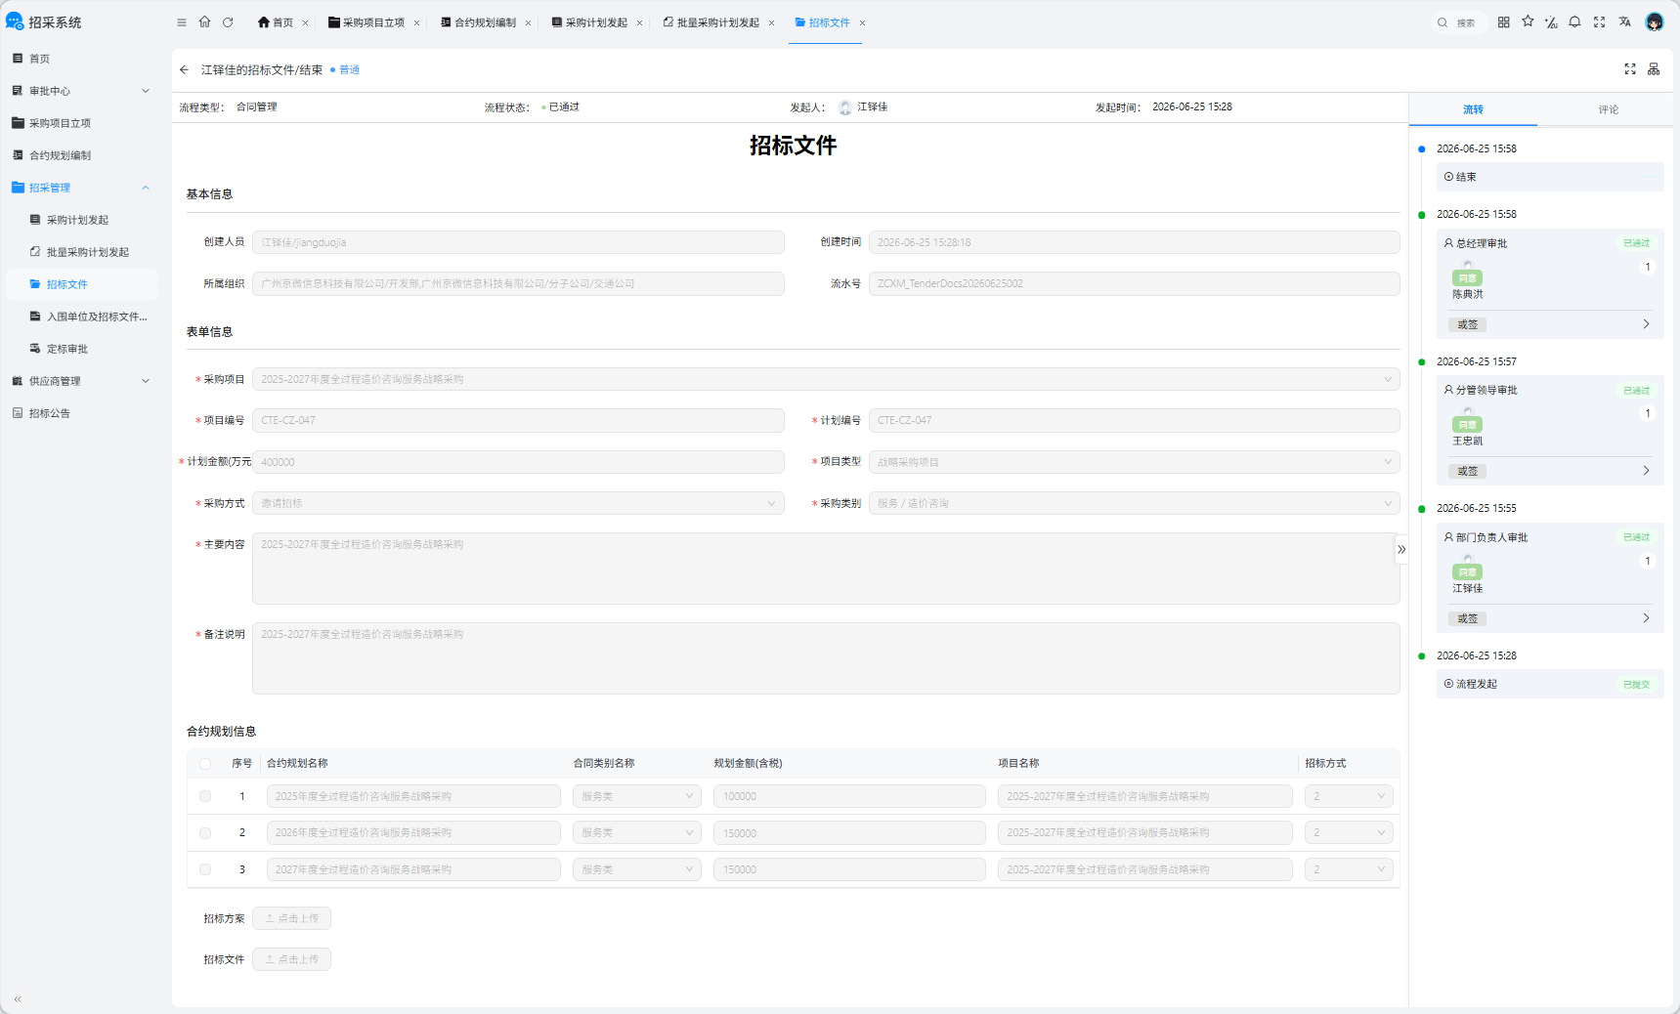Switch to the 评论 tab
The width and height of the screenshot is (1680, 1014).
(1608, 110)
